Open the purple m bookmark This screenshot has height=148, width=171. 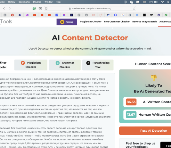click(x=27, y=15)
